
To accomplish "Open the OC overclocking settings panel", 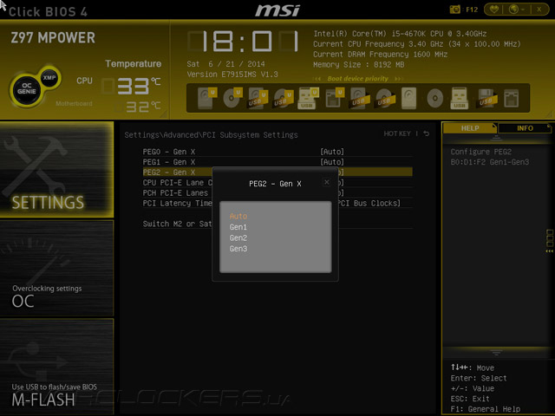I will click(x=56, y=268).
